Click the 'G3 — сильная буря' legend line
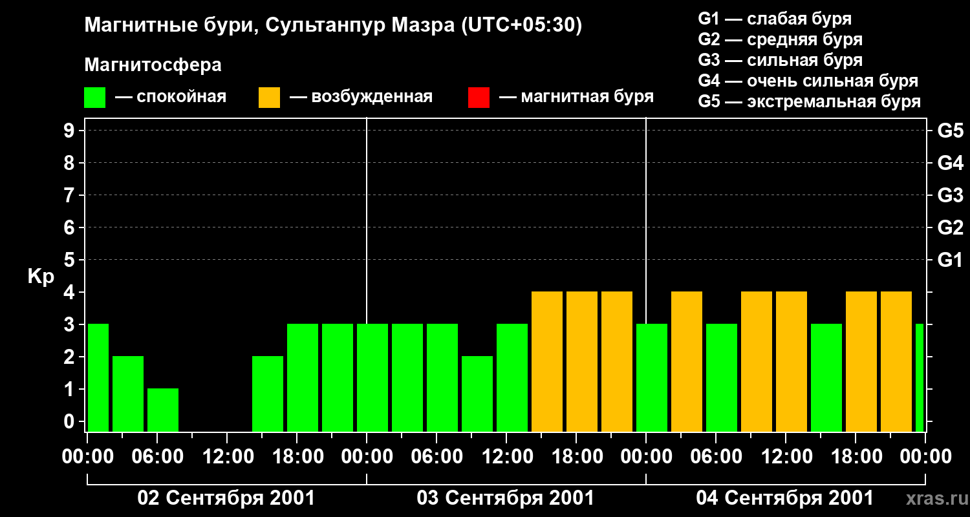Screen dimensions: 970x517 [781, 60]
